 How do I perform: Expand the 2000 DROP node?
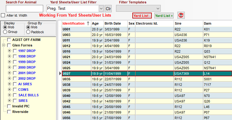(9, 67)
